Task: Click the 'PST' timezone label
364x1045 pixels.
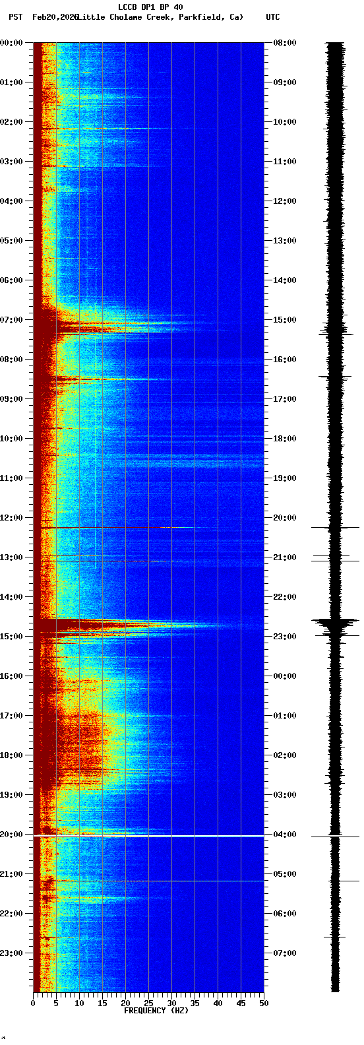Action: pos(15,17)
